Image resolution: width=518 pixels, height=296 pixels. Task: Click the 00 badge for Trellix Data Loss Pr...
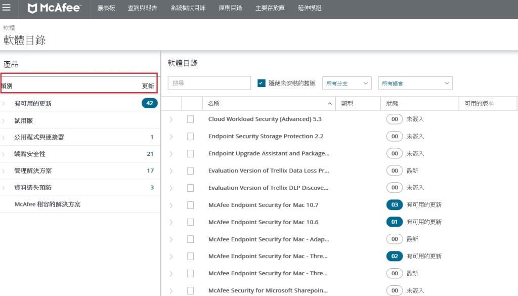395,171
